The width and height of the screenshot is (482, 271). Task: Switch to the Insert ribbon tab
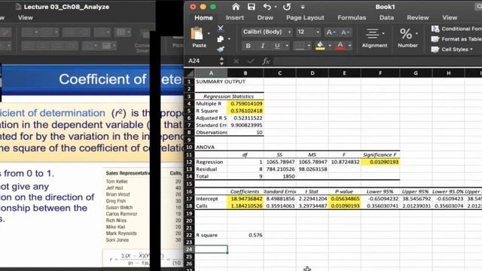pos(234,18)
